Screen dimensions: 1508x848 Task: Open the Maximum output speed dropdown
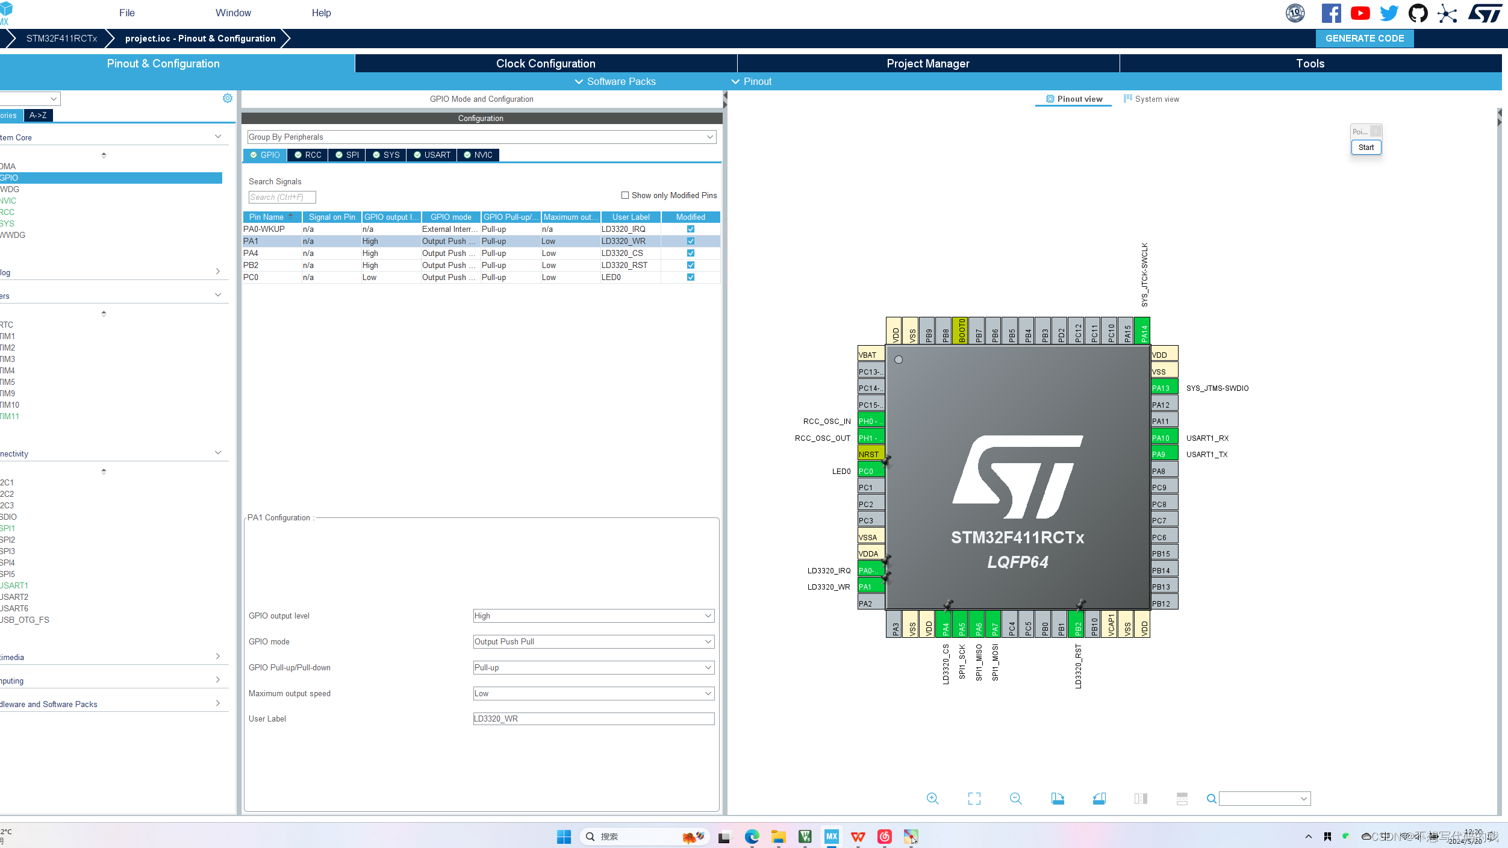tap(594, 693)
